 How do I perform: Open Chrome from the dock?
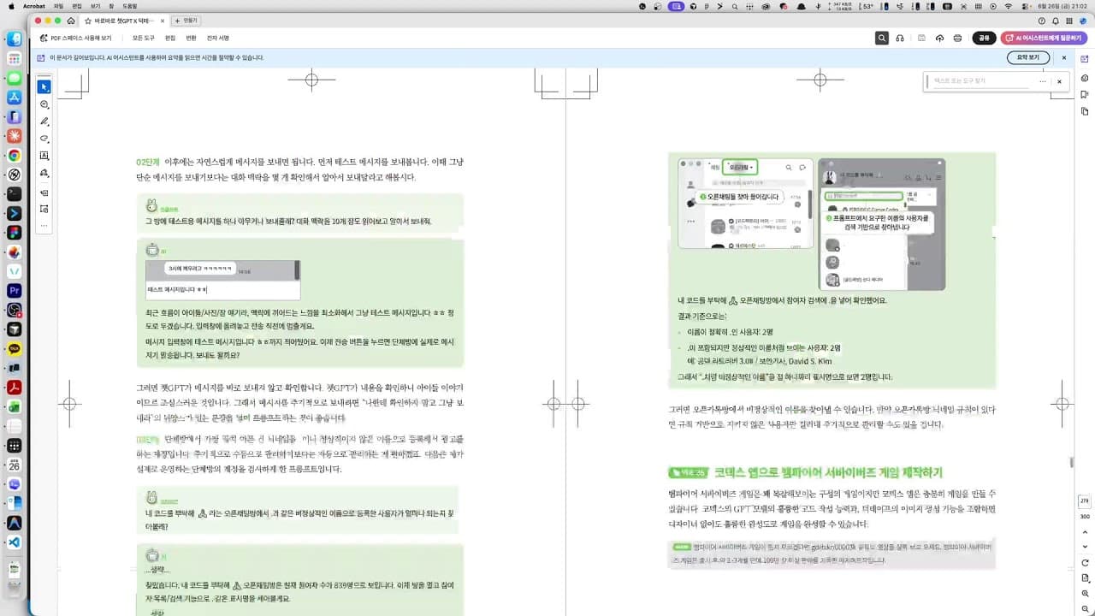15,156
